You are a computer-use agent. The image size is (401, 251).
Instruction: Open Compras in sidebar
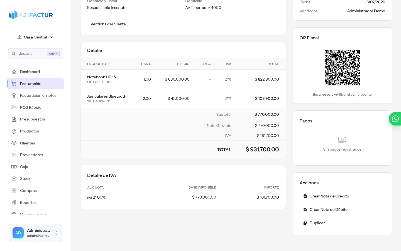36,191
